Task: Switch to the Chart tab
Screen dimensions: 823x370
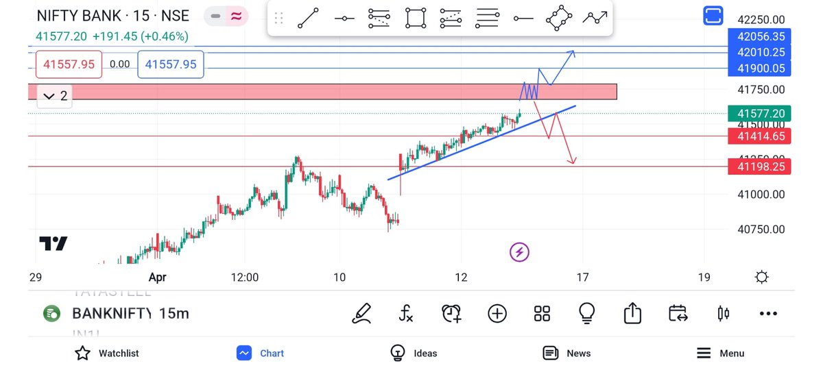Action: click(260, 354)
